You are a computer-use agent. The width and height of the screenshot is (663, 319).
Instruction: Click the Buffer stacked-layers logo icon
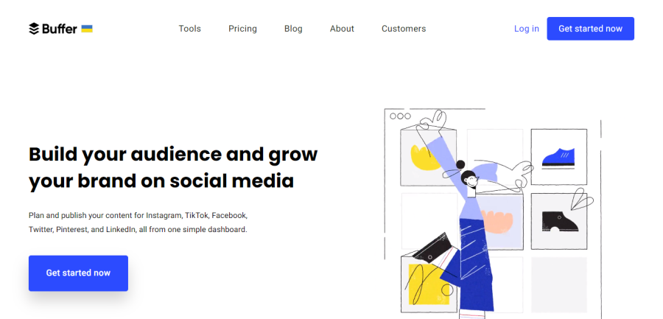pyautogui.click(x=34, y=29)
